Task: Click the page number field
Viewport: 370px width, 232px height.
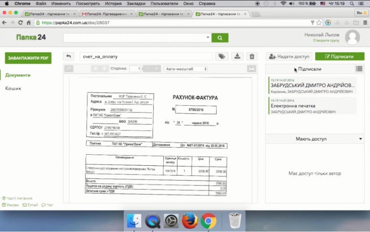Action: point(135,69)
